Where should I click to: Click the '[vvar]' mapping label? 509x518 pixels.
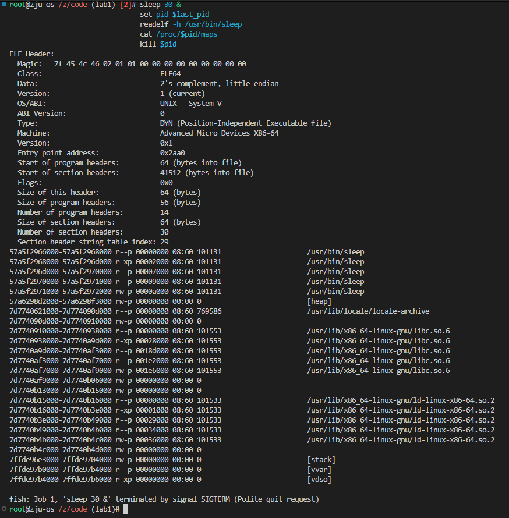[x=319, y=470]
